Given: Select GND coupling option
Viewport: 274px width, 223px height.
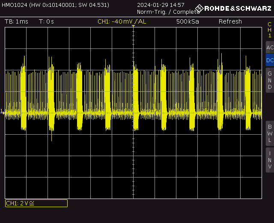Looking at the screenshot, I should tap(270, 80).
